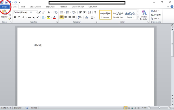Select justify alignment
Viewport: 174px width, 110px height.
click(x=74, y=17)
